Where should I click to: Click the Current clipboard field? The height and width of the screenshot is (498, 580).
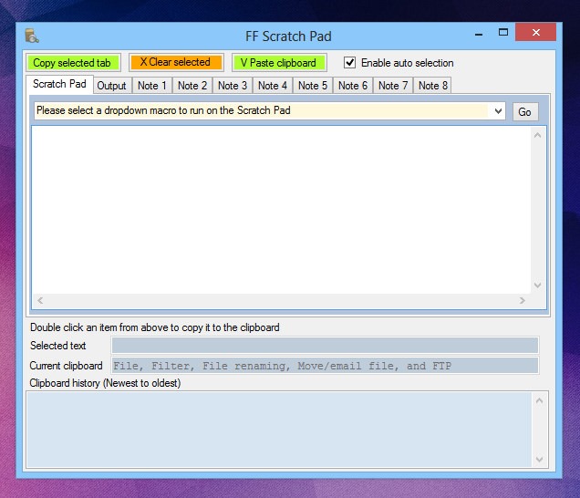[325, 366]
